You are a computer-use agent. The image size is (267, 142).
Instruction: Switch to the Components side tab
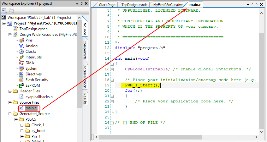click(85, 50)
